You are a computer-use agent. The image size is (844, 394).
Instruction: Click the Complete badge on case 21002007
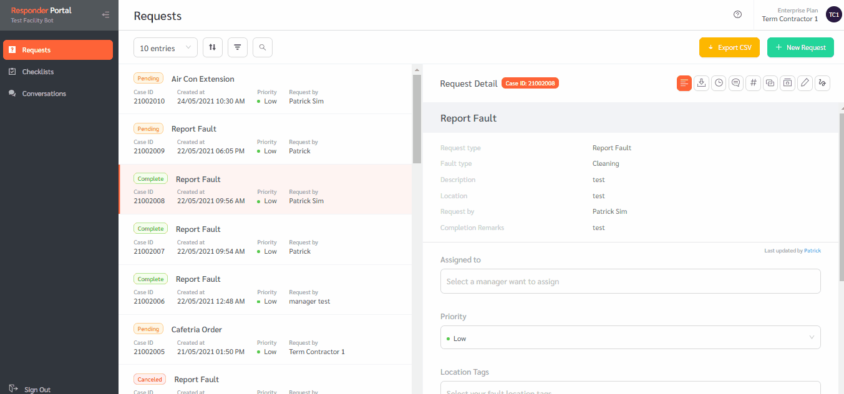coord(150,229)
